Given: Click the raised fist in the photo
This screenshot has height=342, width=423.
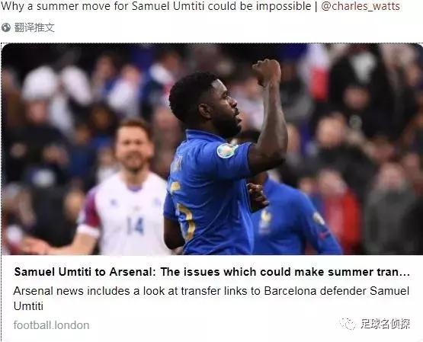Looking at the screenshot, I should pyautogui.click(x=267, y=72).
